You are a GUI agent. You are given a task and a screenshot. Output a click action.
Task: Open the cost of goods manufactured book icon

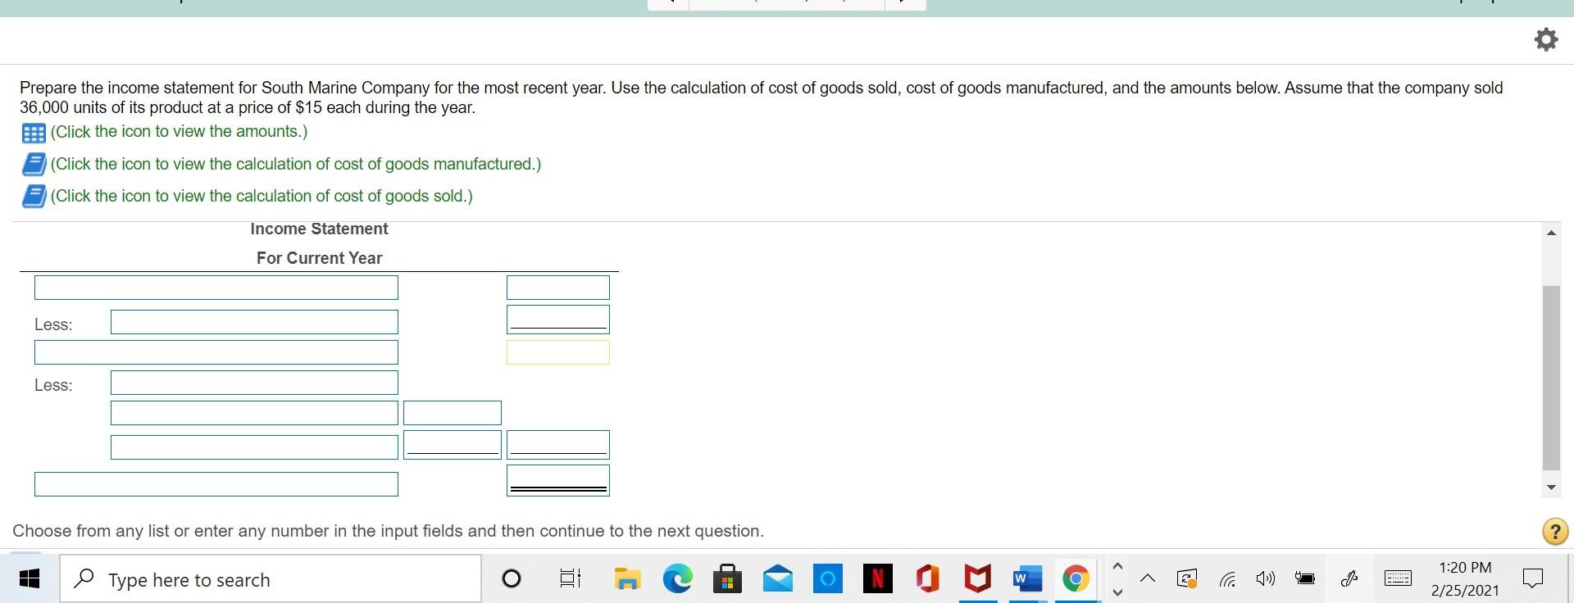tap(34, 165)
